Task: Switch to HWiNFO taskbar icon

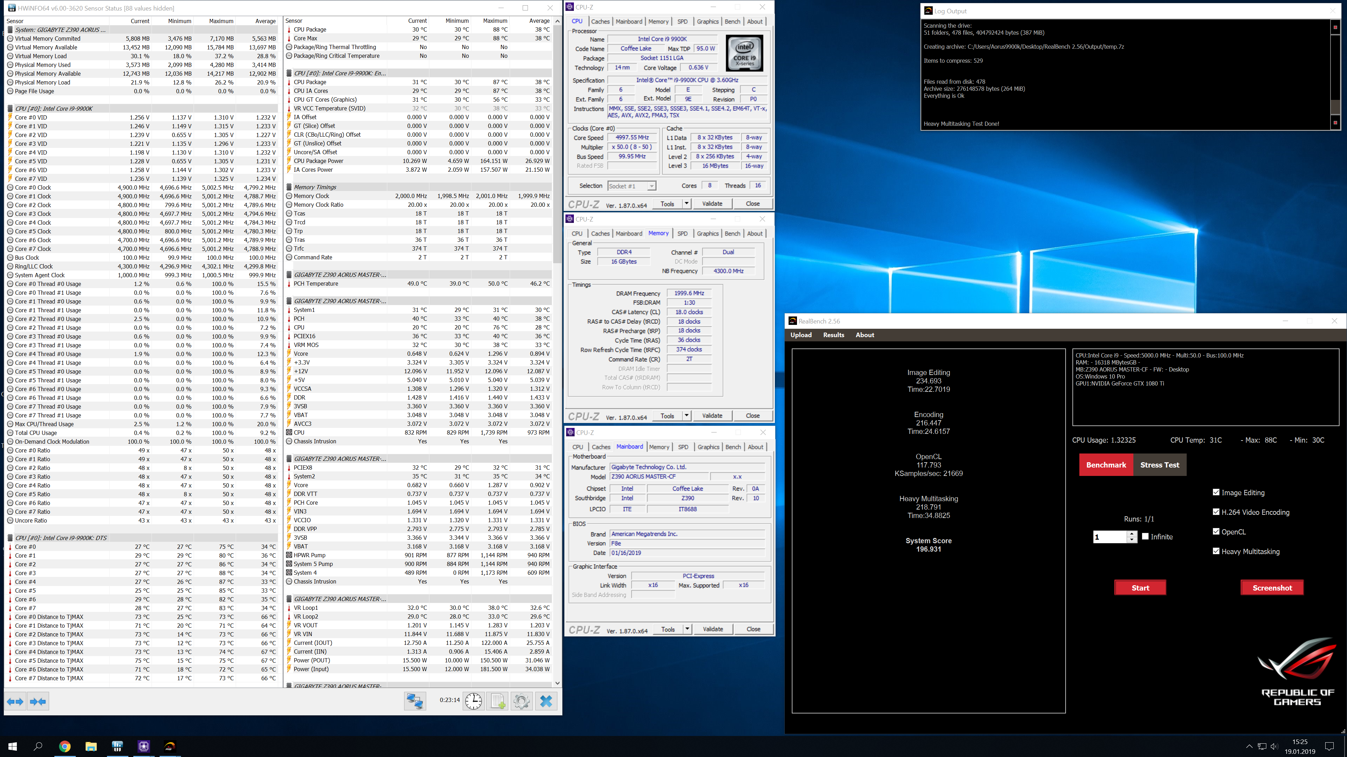Action: pyautogui.click(x=118, y=746)
